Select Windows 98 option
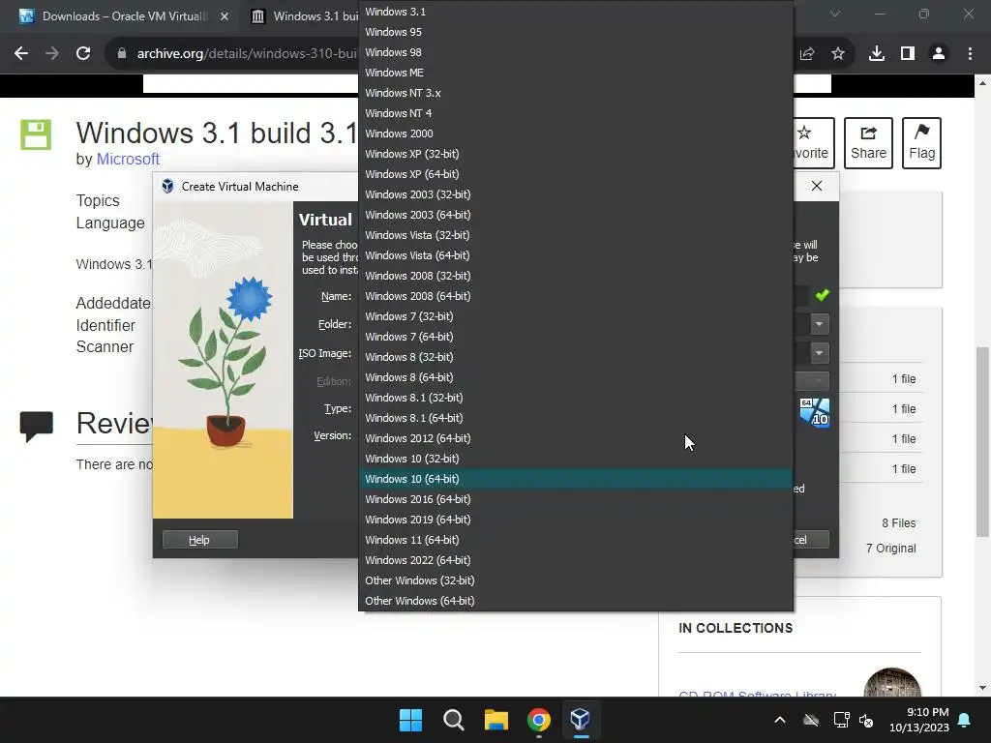This screenshot has width=991, height=743. [x=575, y=52]
